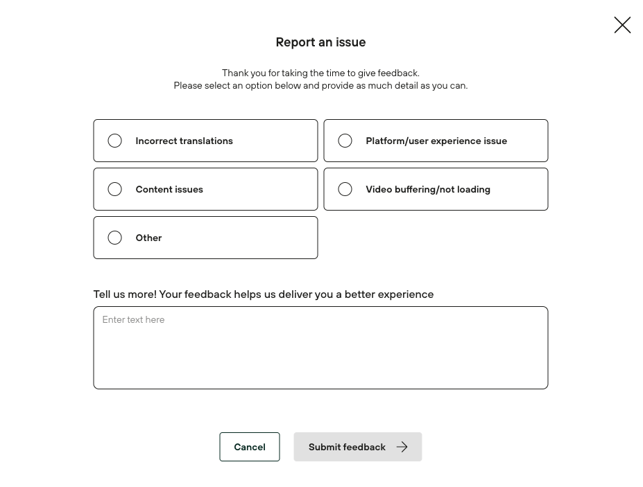Click the Video buffering/not loading label text
Image resolution: width=643 pixels, height=487 pixels.
coord(427,189)
